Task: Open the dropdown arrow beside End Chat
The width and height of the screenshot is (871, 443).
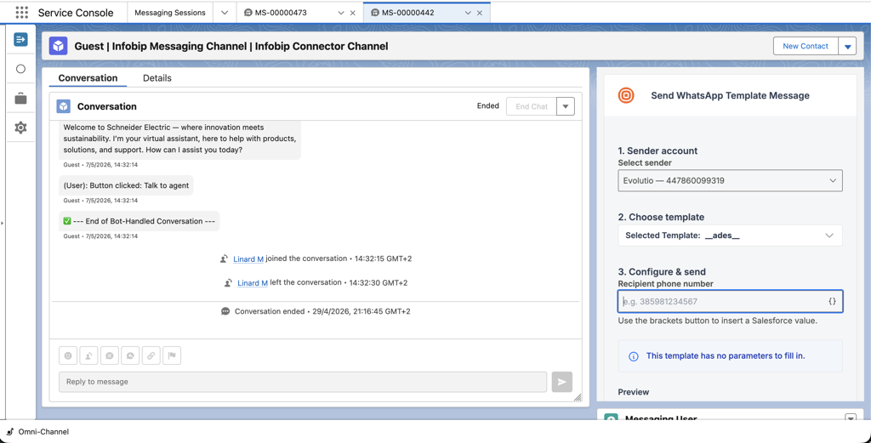Action: [566, 106]
